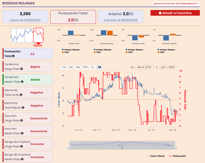Open ¿cómo funcionan los indicadores? link
The height and width of the screenshot is (163, 205).
(x=176, y=4)
